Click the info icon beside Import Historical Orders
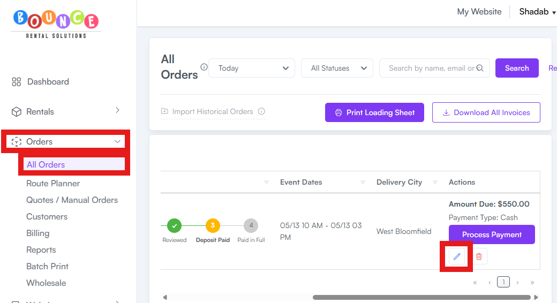Screen dimensions: 557x303 261,111
